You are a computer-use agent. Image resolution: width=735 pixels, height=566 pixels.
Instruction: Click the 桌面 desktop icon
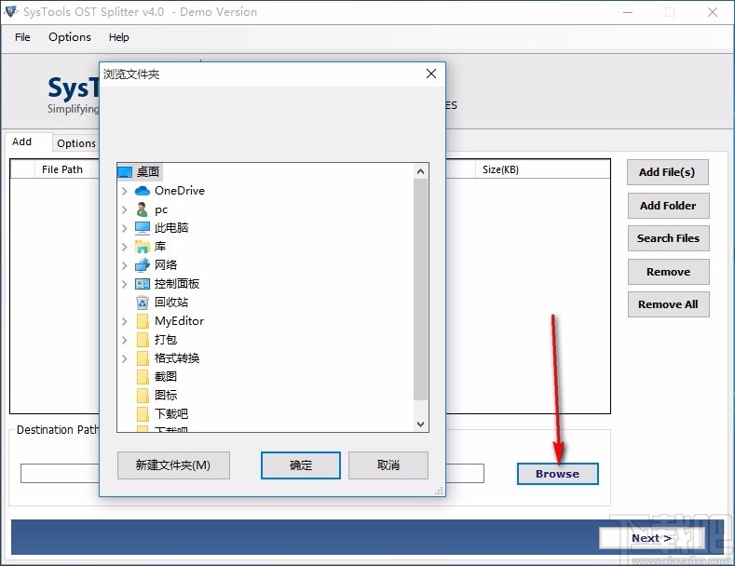(125, 172)
